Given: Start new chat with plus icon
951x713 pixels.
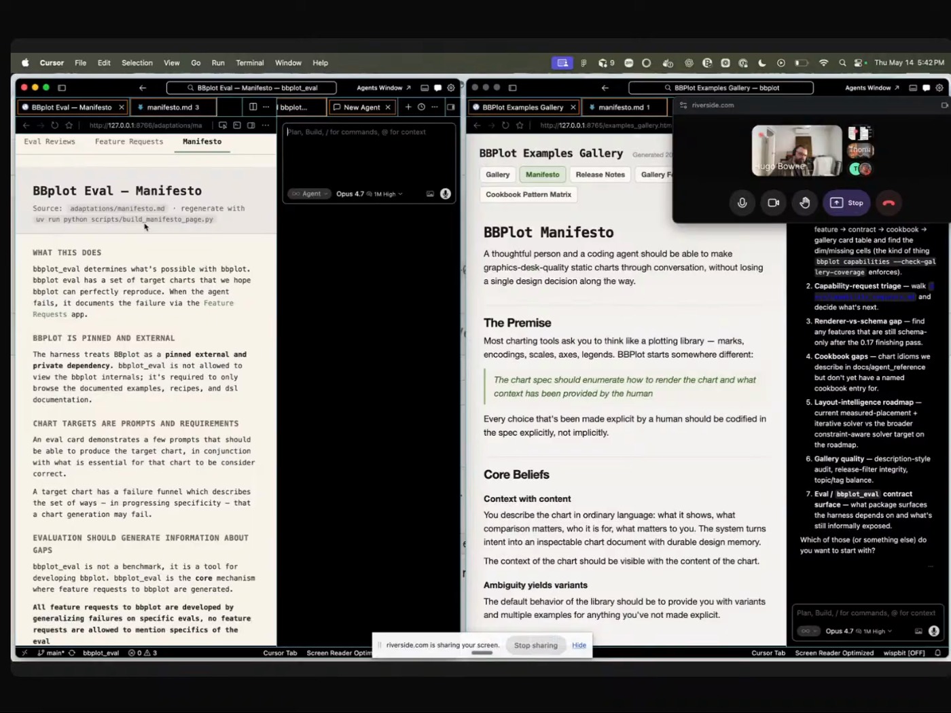Looking at the screenshot, I should point(408,107).
